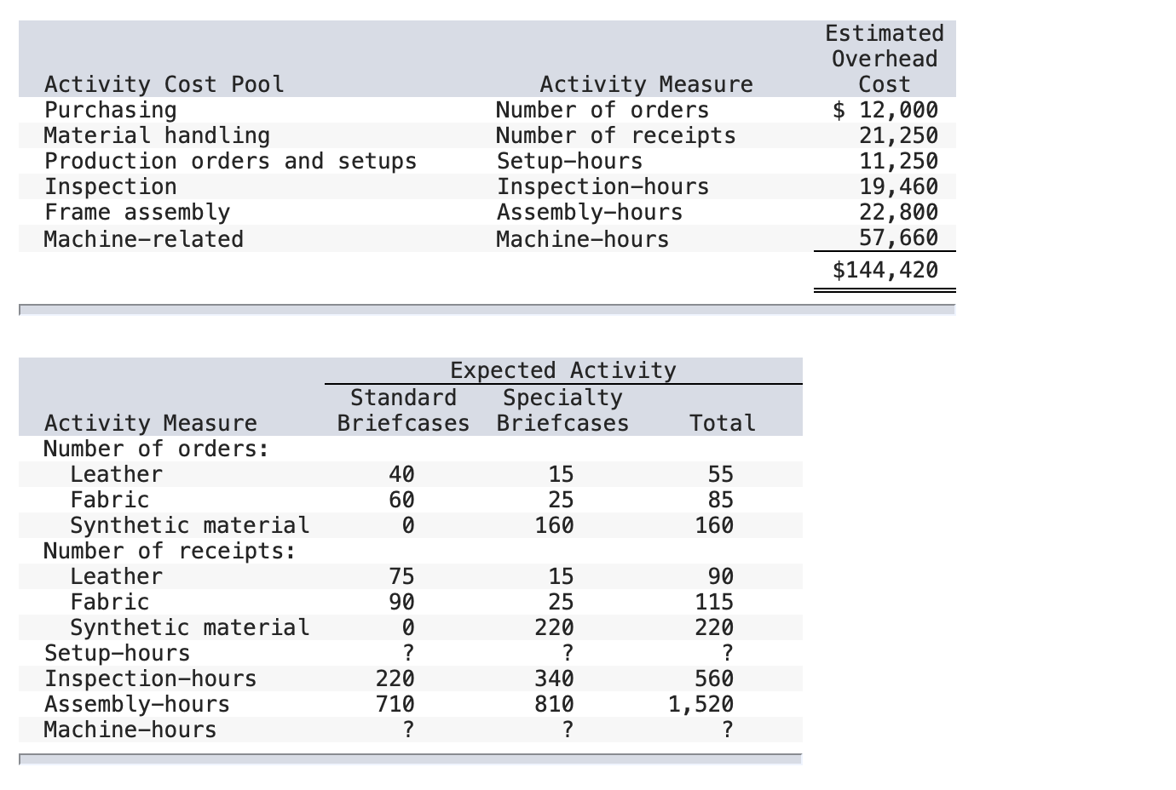Image resolution: width=1176 pixels, height=790 pixels.
Task: Click the $144,420 total overhead cost
Action: click(885, 270)
